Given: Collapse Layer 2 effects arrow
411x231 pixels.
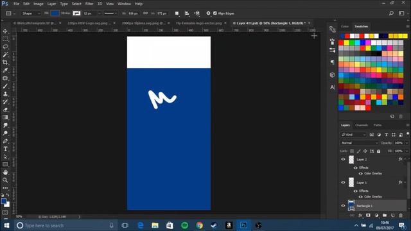Looking at the screenshot, I should tap(405, 159).
